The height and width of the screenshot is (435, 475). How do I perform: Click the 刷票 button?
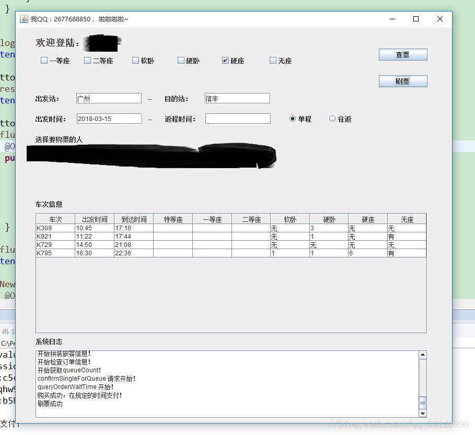pos(403,81)
